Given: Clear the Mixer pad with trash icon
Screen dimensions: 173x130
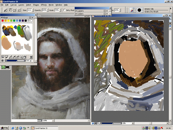Looking at the screenshot, I should [31, 57].
